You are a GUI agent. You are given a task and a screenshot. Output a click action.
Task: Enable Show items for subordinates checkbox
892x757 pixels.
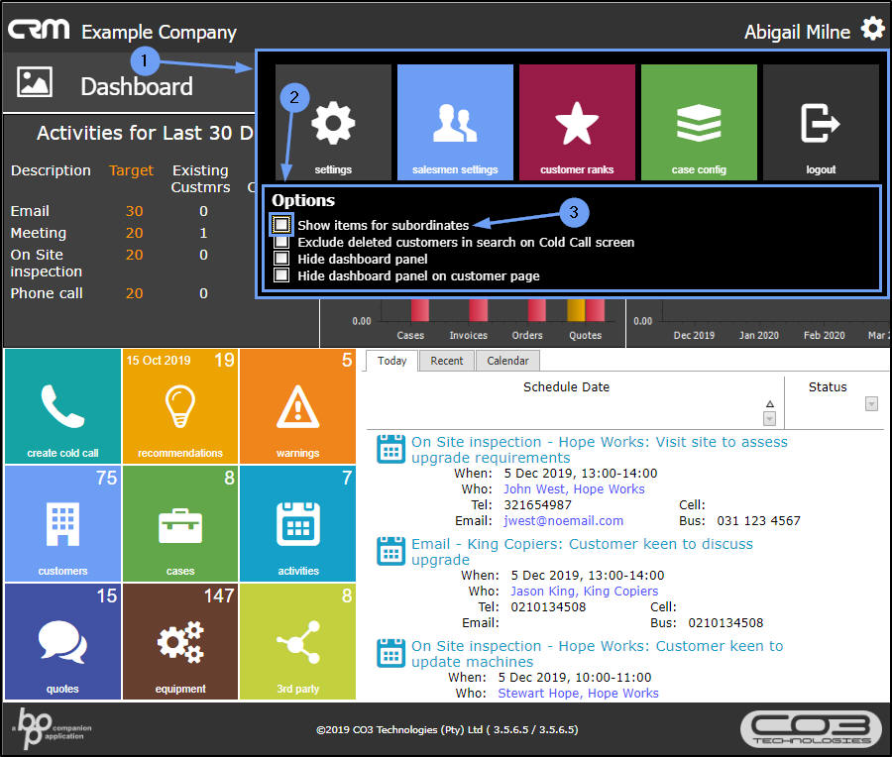(x=281, y=225)
